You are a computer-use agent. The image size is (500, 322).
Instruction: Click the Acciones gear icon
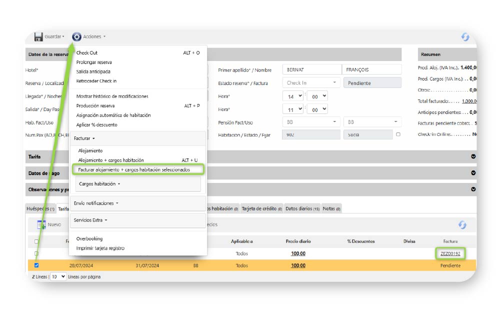[76, 37]
